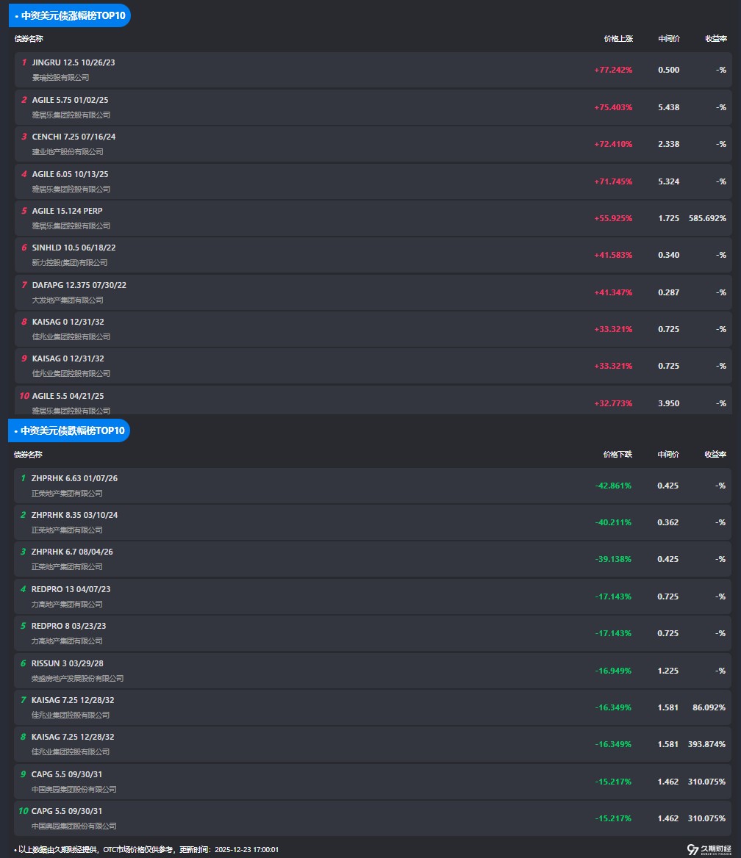Open DAFAPG 12.375 07/30/22 bond details
This screenshot has height=858, width=741.
click(79, 285)
